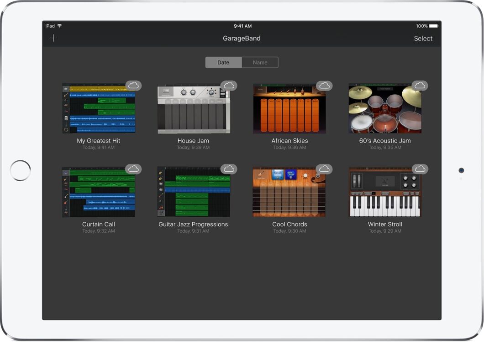This screenshot has width=484, height=342.
Task: Create a new song with the plus icon
Action: pos(53,38)
